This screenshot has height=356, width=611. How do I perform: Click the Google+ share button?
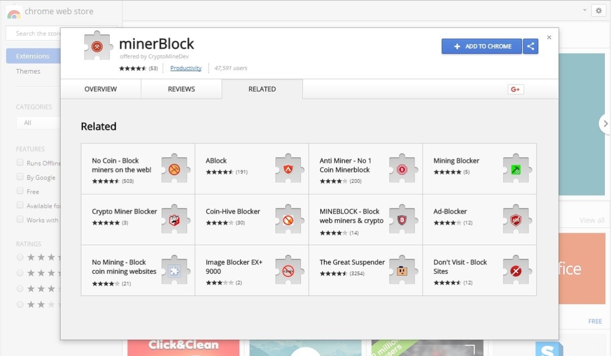[x=515, y=90]
